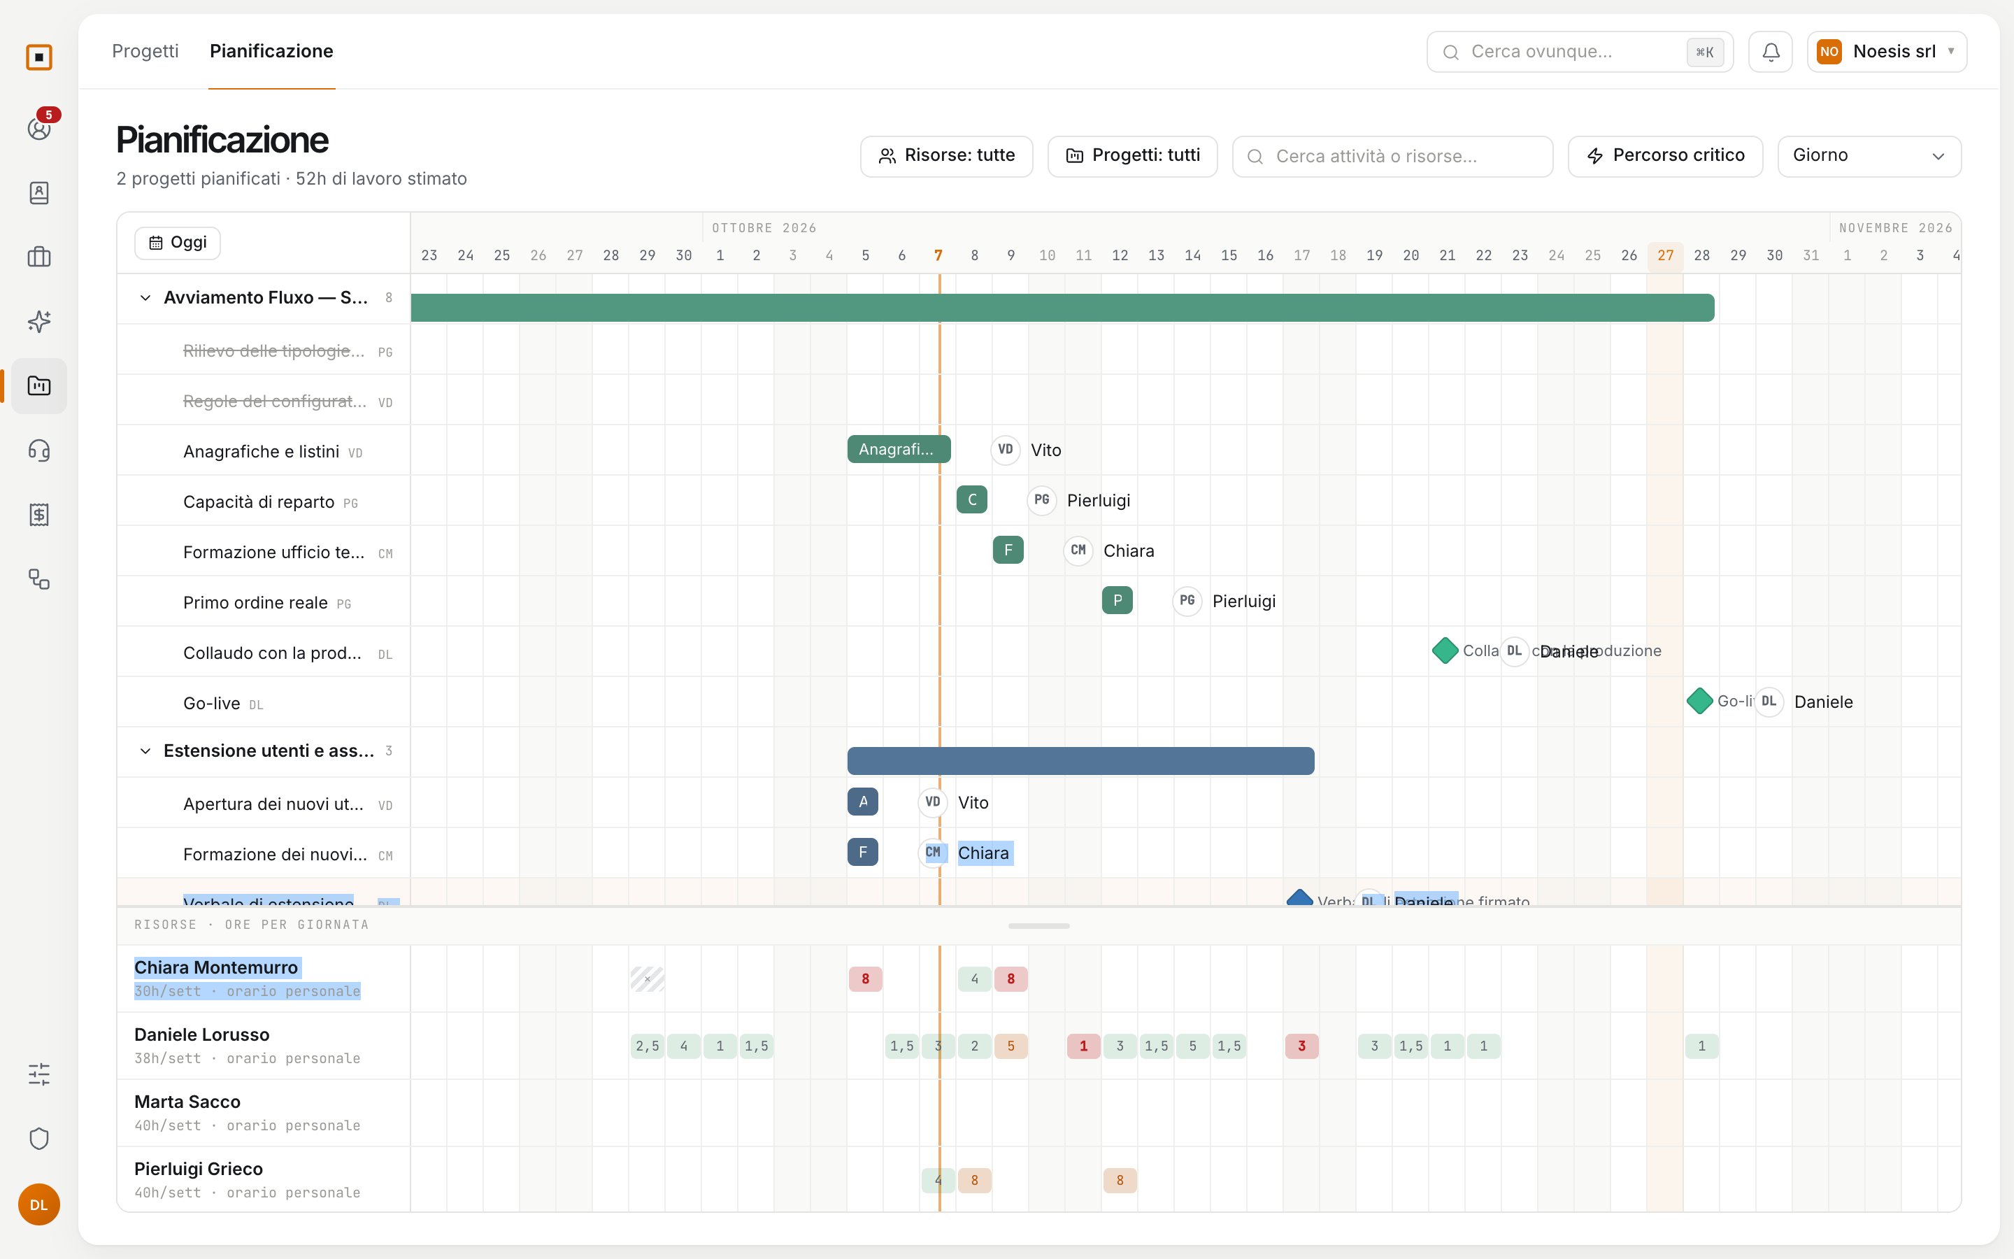Focus the Cerca ovunque search field
The width and height of the screenshot is (2014, 1259).
pos(1580,52)
